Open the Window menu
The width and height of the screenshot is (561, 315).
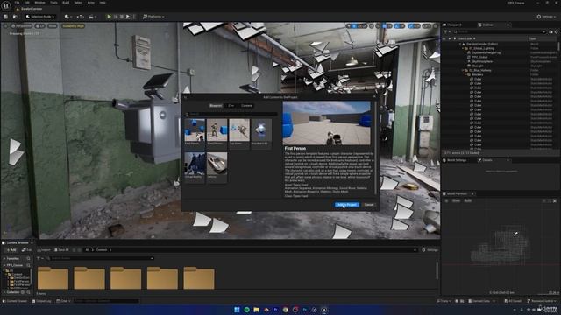point(39,3)
